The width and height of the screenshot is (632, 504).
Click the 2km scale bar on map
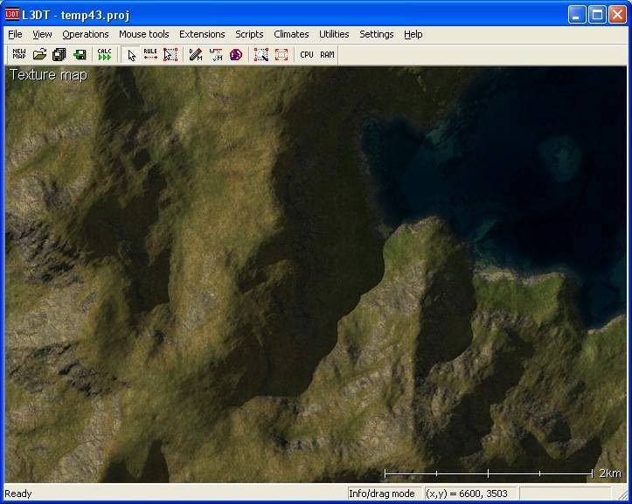(x=490, y=473)
